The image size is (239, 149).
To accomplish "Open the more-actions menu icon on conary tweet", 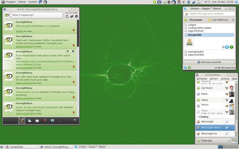I will pos(73,51).
